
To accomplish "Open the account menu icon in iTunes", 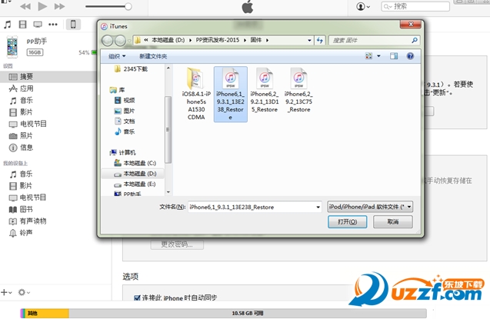I will [x=363, y=6].
